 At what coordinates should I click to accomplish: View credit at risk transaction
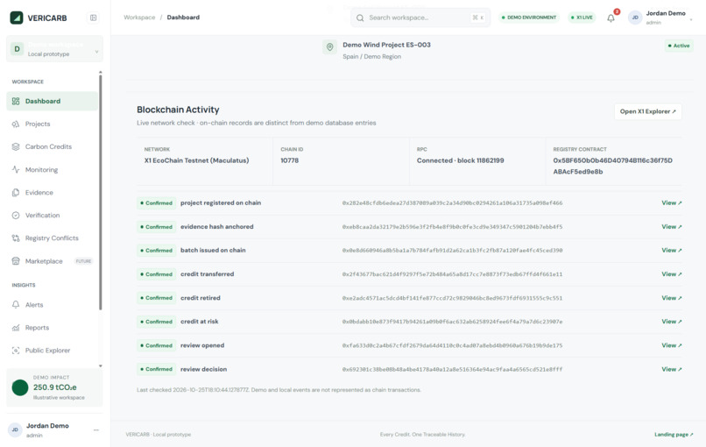[671, 322]
